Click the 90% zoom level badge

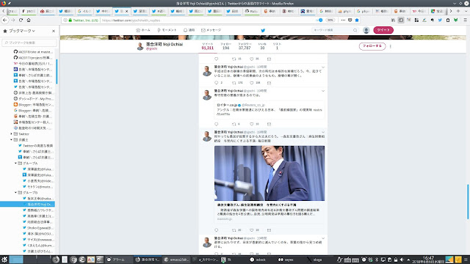point(330,20)
